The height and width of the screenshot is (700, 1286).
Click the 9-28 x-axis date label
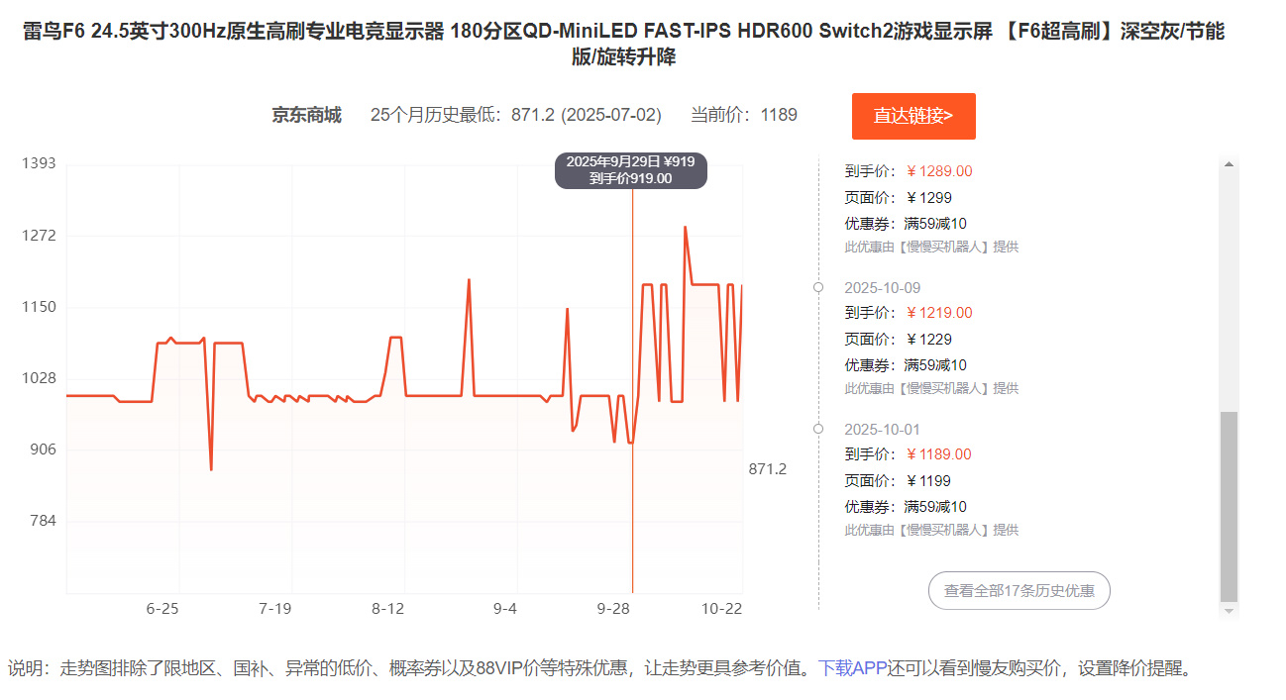pyautogui.click(x=614, y=608)
